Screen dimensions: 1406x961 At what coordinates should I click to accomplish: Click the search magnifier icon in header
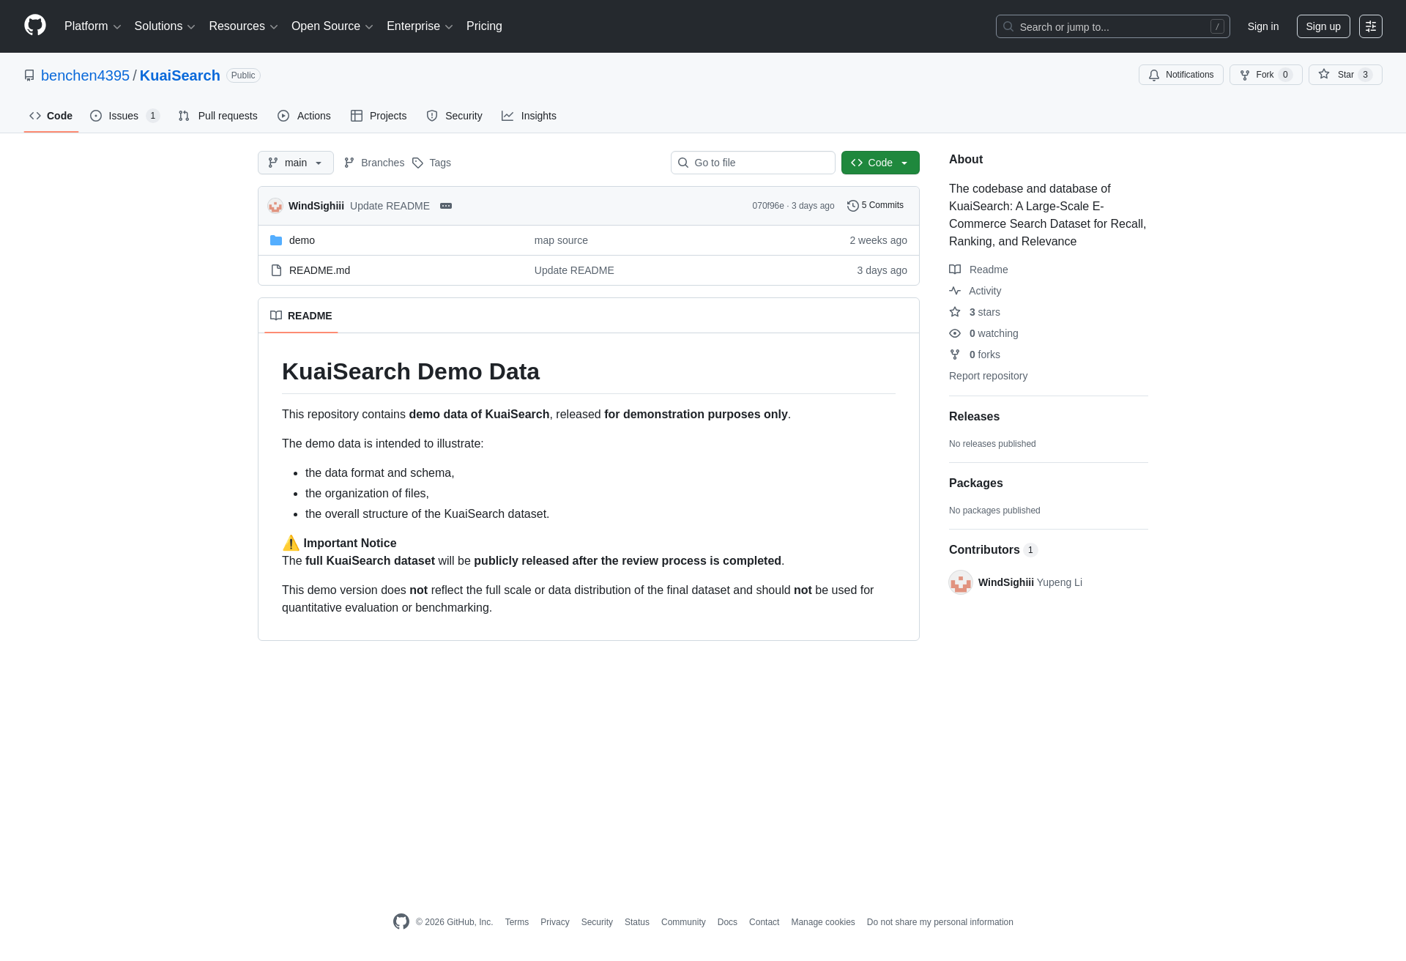tap(1008, 26)
